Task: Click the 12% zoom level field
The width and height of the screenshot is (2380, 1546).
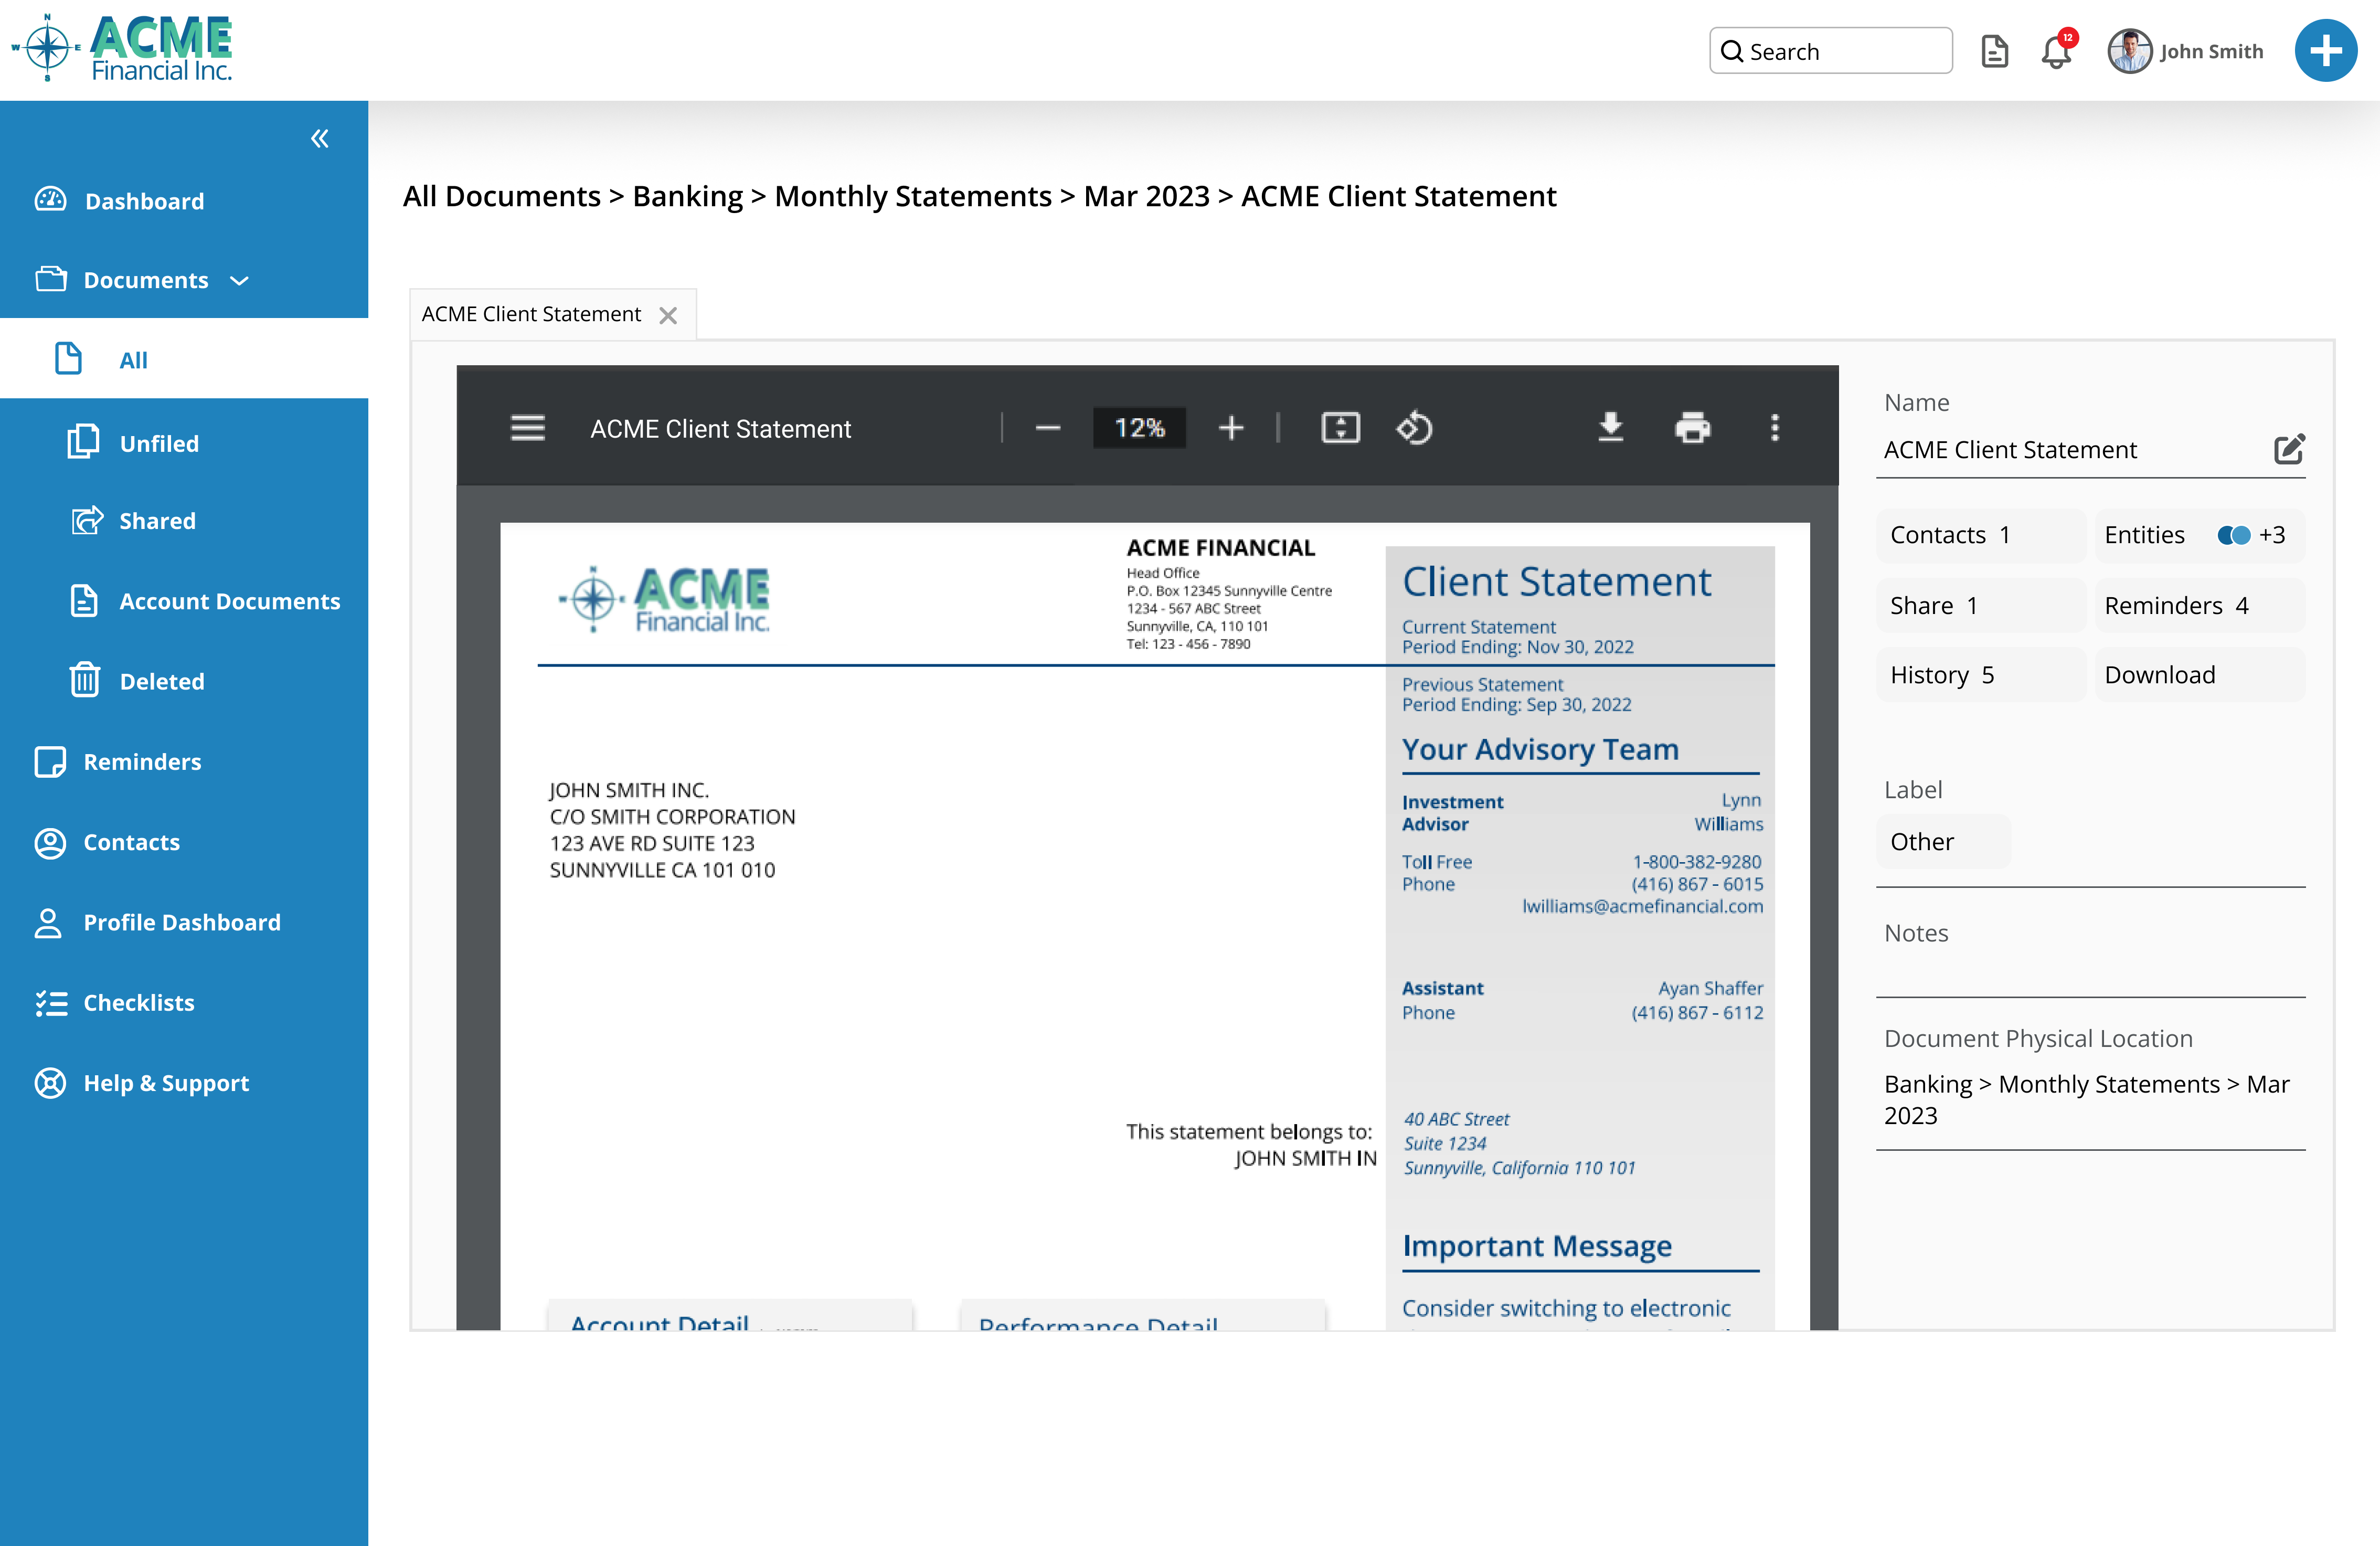Action: 1139,428
